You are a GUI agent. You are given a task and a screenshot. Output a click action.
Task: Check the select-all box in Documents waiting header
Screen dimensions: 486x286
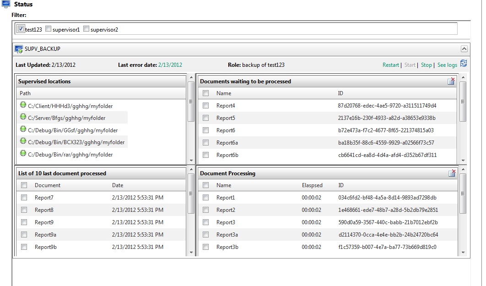(205, 93)
